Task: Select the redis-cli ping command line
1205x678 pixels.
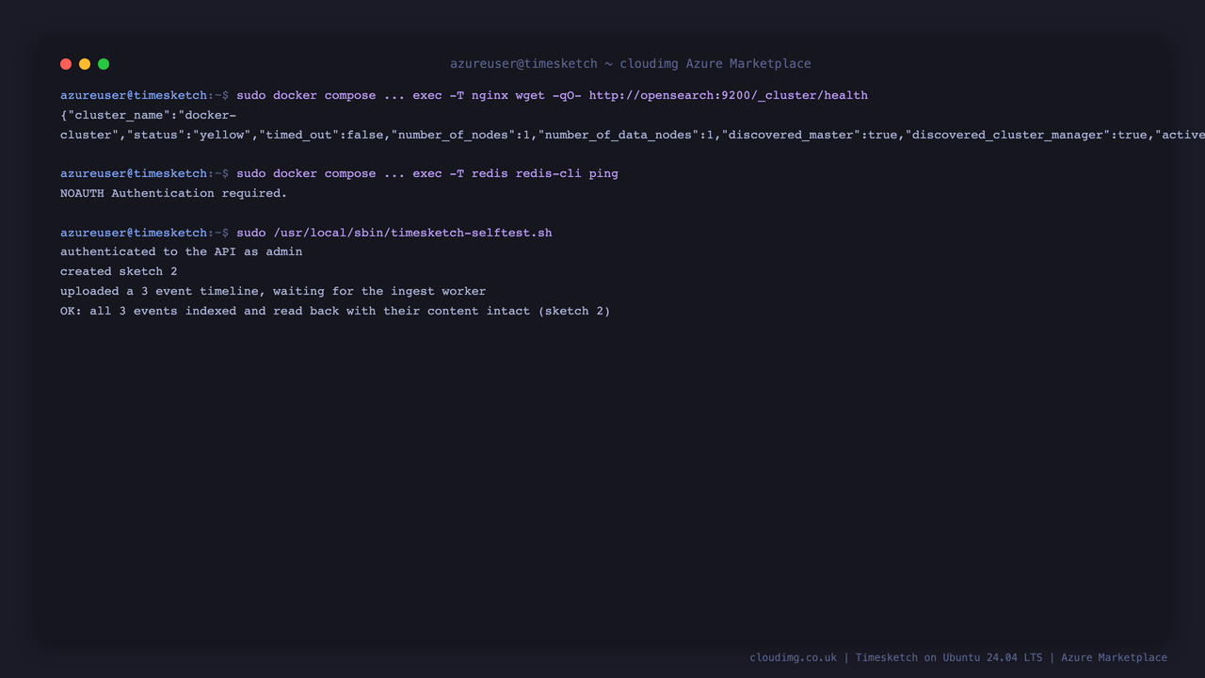Action: click(427, 173)
